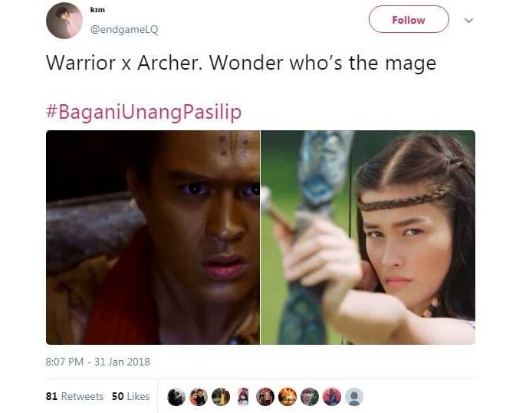The image size is (506, 413).
Task: Open the krm profile avatar
Action: pos(64,21)
